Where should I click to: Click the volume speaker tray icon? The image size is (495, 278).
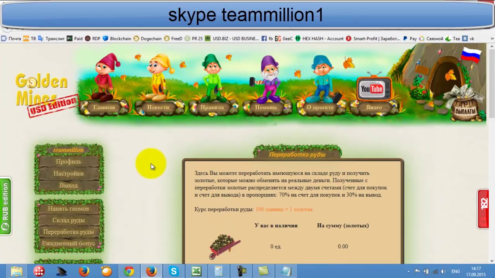click(x=443, y=271)
